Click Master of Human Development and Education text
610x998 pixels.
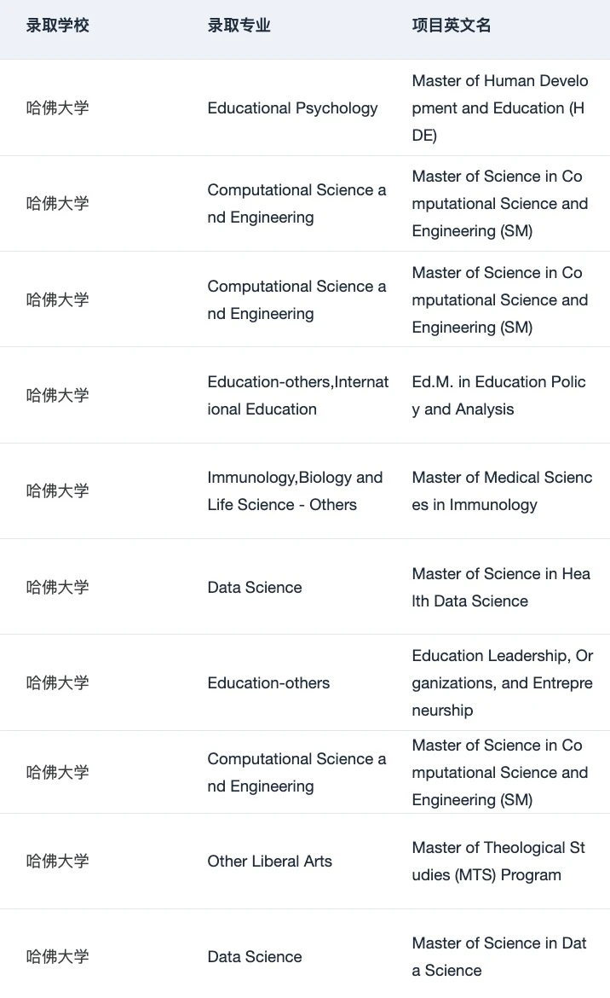(499, 108)
